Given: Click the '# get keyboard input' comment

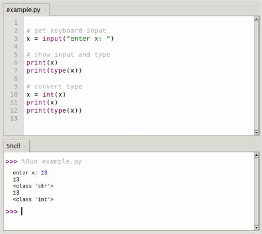Looking at the screenshot, I should point(66,31).
